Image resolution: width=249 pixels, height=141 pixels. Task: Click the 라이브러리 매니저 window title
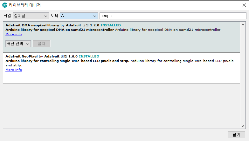tap(24, 5)
